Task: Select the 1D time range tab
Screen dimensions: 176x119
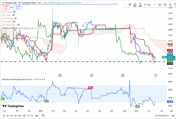Action: 4,115
